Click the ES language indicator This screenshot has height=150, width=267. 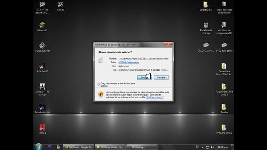tap(197, 147)
